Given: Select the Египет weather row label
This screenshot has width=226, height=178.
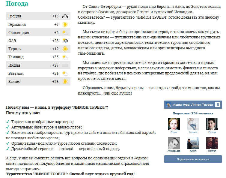Looking at the screenshot, I should (15, 82).
